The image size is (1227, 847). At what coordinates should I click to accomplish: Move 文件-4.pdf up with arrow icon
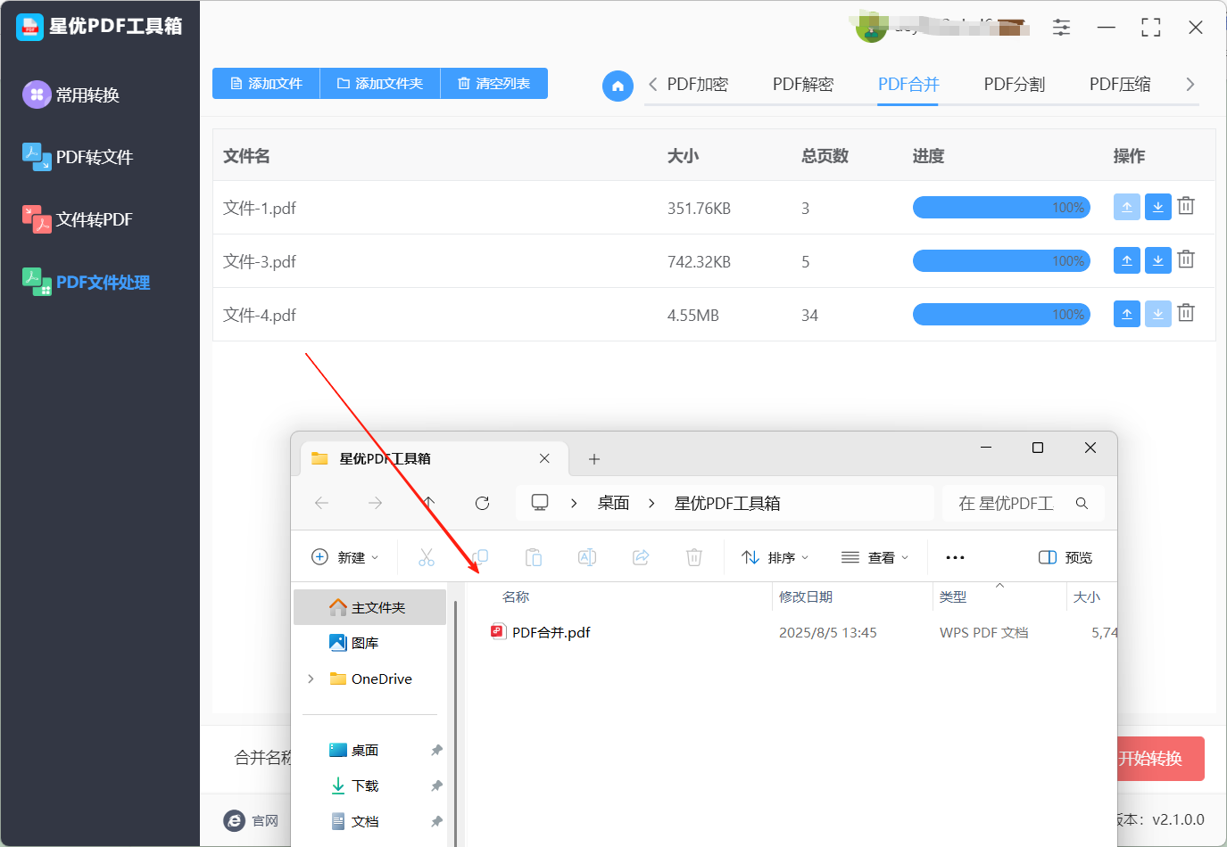tap(1127, 314)
